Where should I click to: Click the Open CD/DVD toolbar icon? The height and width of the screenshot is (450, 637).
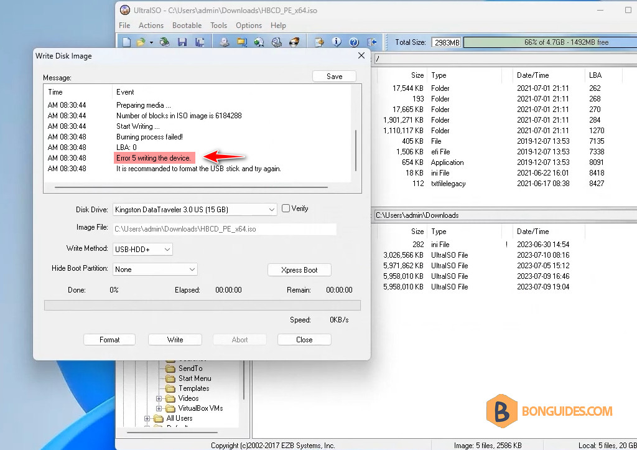click(164, 42)
